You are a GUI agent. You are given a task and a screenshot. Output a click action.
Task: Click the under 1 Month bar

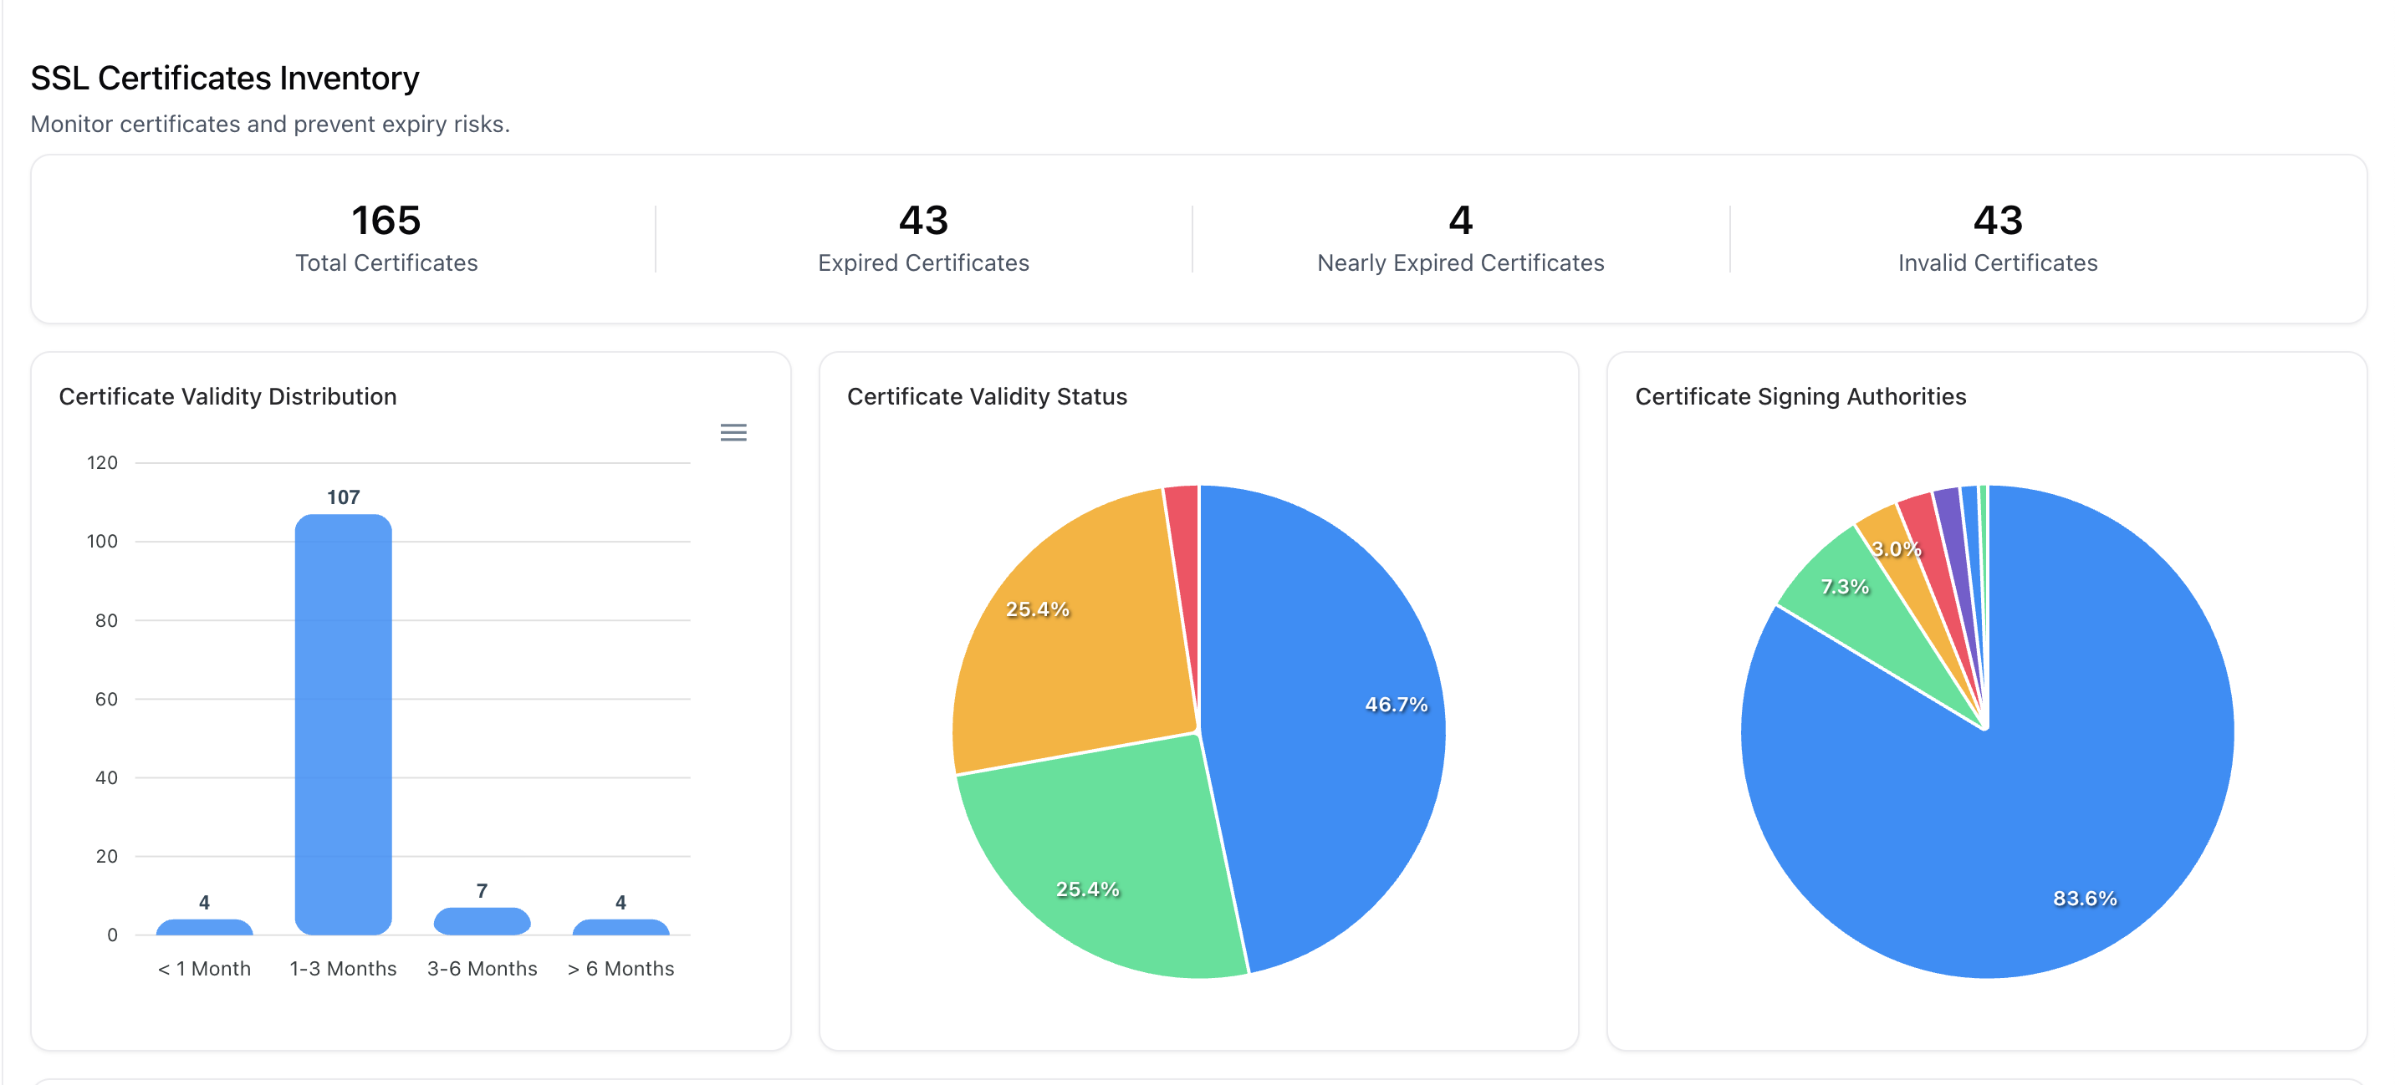pyautogui.click(x=205, y=927)
